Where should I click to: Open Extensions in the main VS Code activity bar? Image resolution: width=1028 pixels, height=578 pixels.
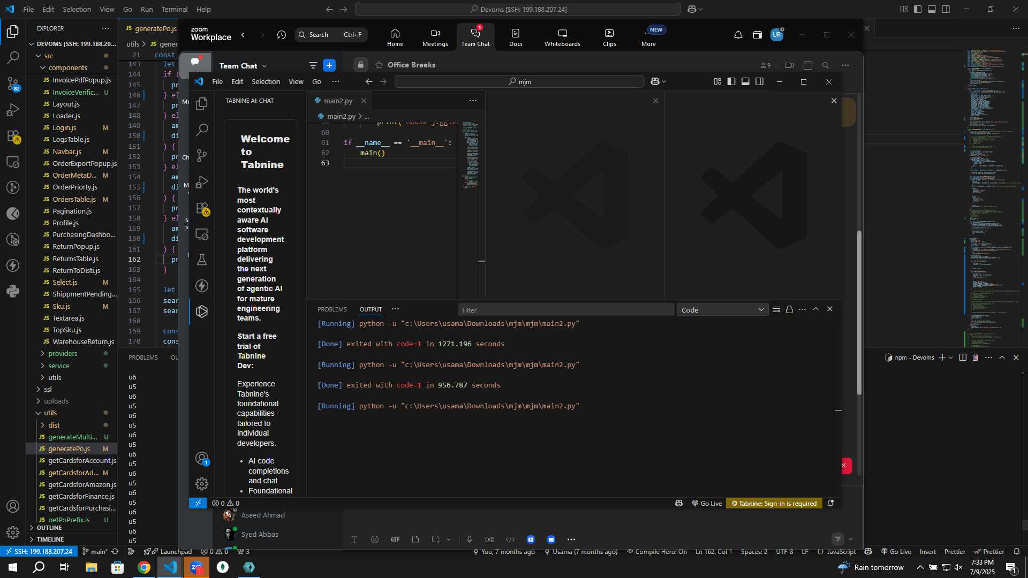(x=13, y=136)
